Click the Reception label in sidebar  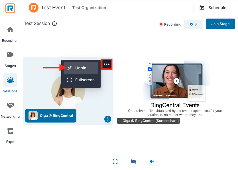(10, 41)
